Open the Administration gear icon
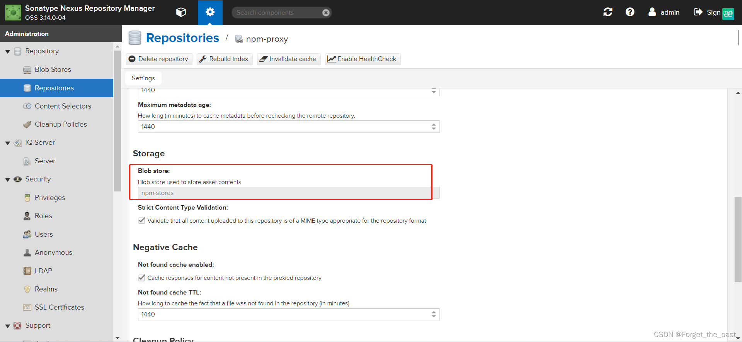 pos(210,12)
